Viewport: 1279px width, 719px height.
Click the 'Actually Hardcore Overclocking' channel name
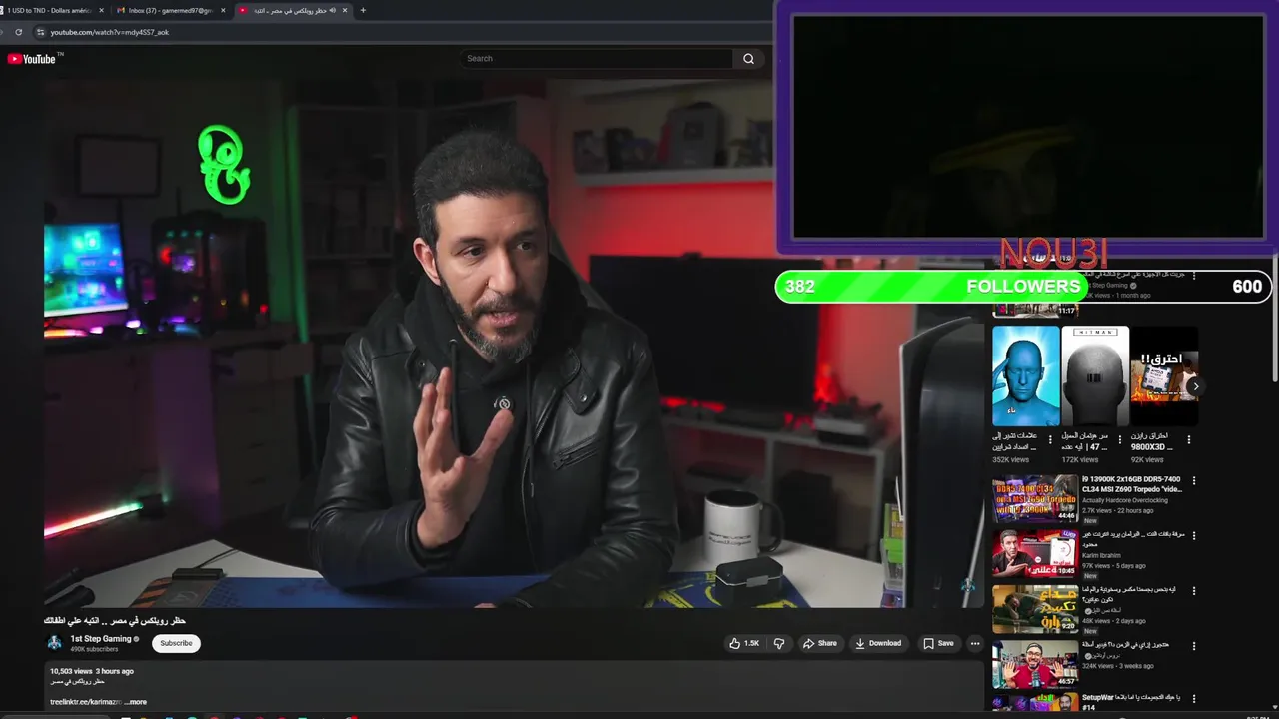coord(1125,500)
